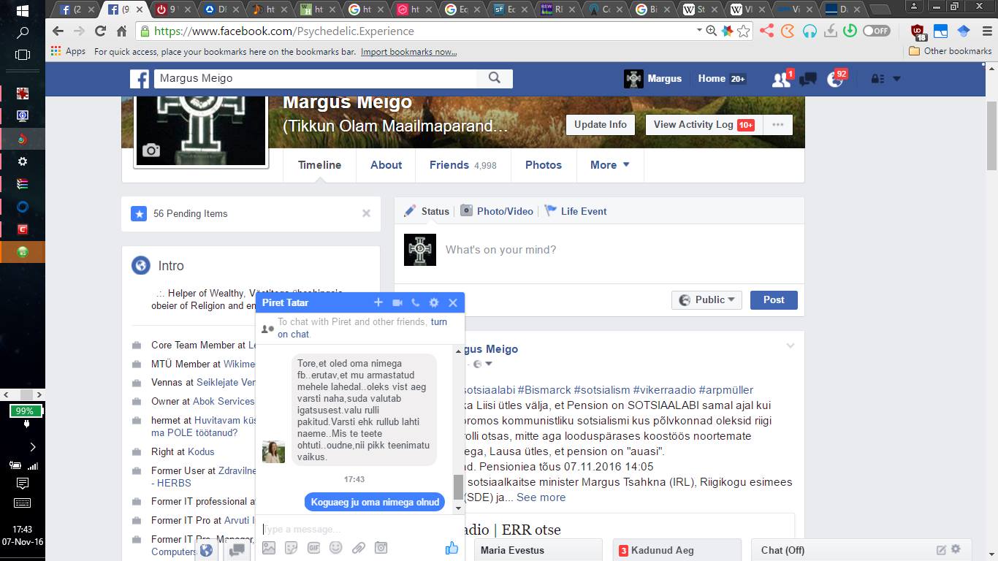Start a video call with Piret Tatar
This screenshot has height=561, width=998.
point(397,302)
